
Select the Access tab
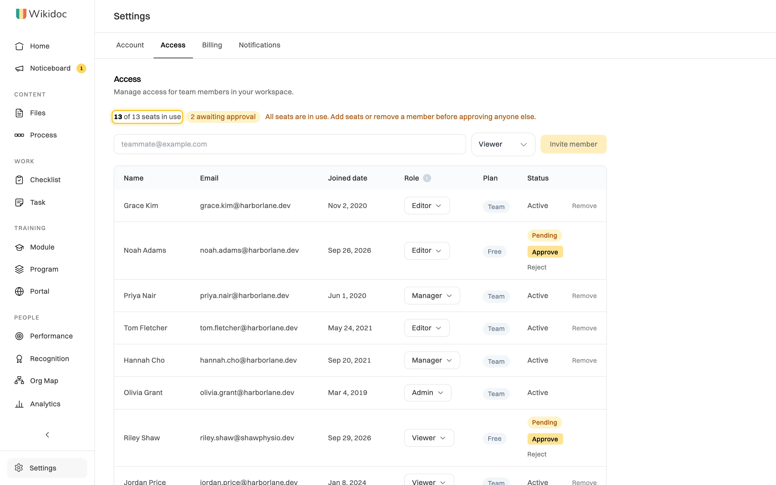(x=173, y=45)
